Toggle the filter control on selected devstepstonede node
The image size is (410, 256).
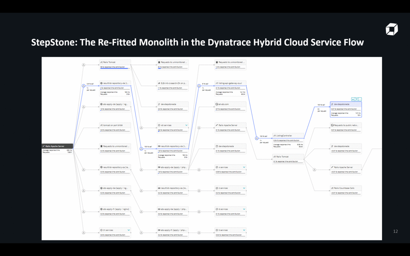[x=357, y=99]
